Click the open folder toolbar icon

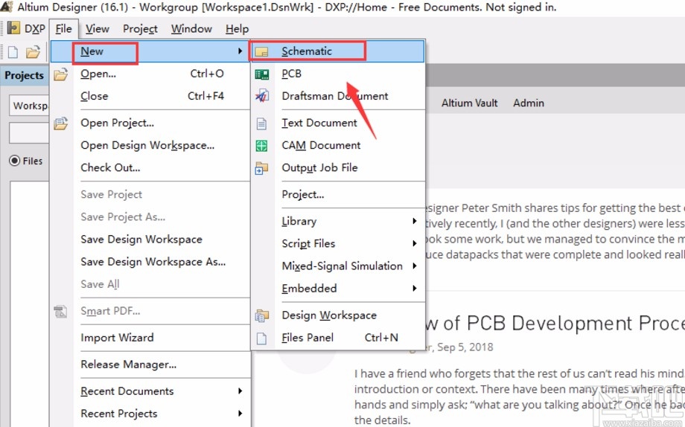[33, 52]
